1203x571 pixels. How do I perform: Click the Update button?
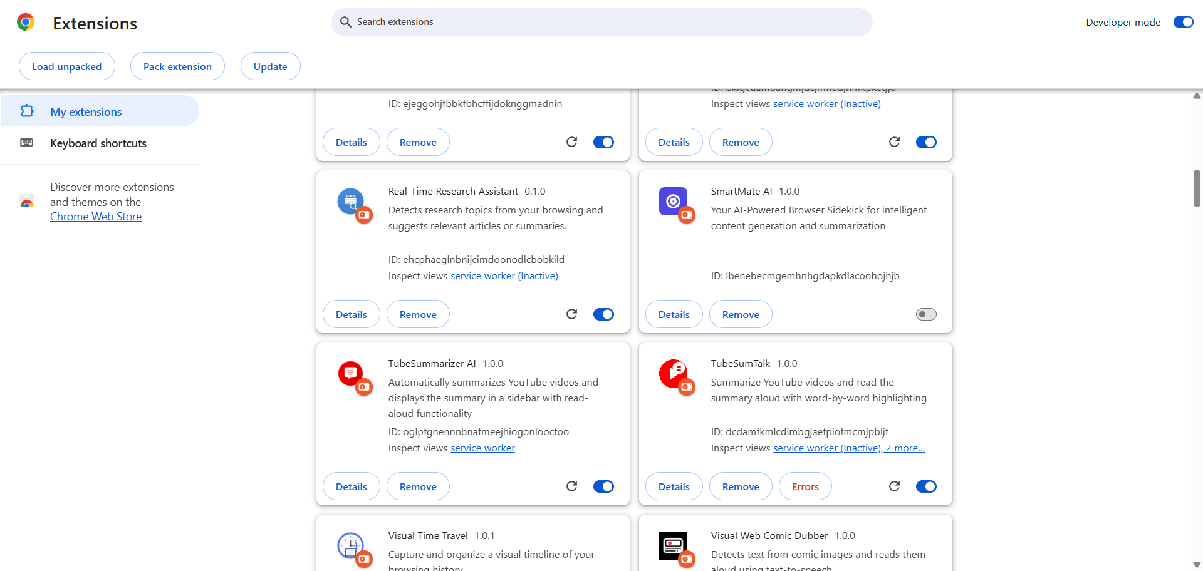click(x=271, y=66)
